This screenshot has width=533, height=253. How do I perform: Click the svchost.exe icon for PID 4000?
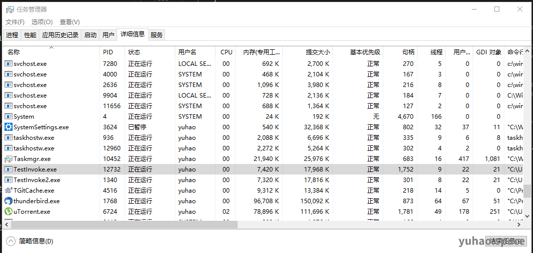pos(9,74)
